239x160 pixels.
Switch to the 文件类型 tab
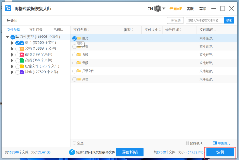(x=13, y=30)
